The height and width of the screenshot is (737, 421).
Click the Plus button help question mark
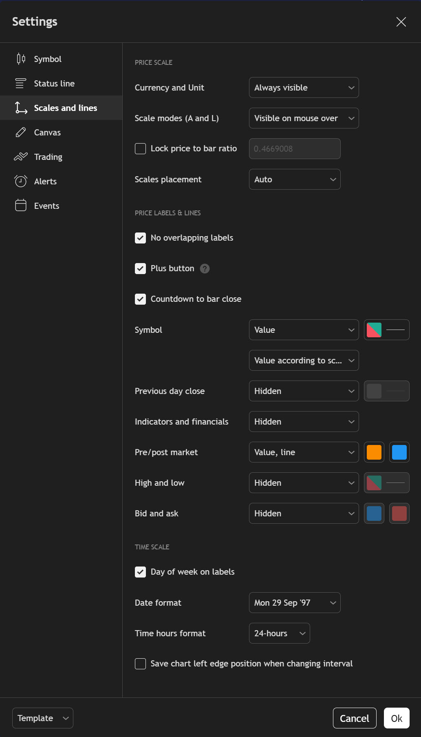(205, 268)
